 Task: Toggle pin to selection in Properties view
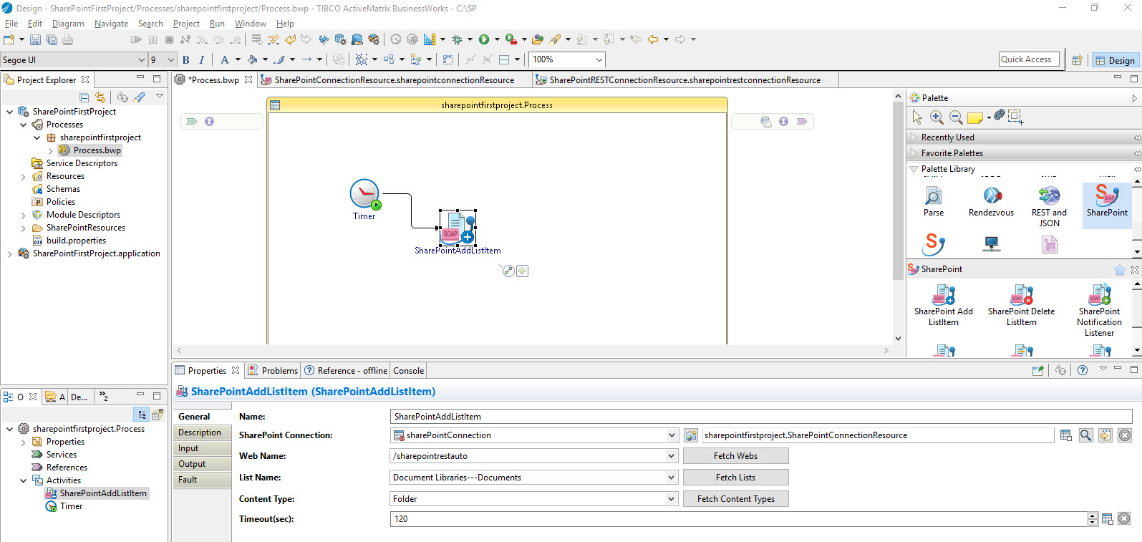[1038, 370]
